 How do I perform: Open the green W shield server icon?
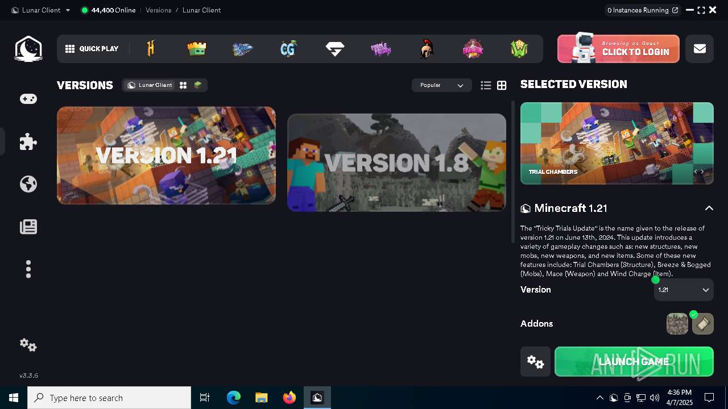coord(519,49)
